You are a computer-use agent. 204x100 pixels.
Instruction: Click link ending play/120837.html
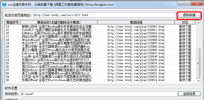pyautogui.click(x=136, y=53)
